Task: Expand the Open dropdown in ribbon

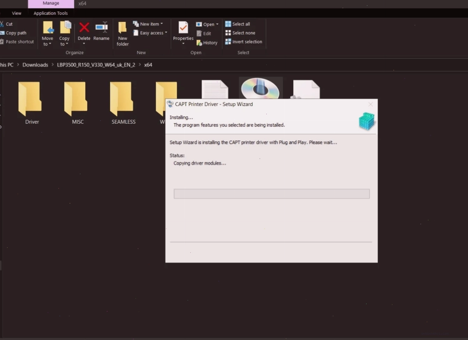Action: click(207, 24)
